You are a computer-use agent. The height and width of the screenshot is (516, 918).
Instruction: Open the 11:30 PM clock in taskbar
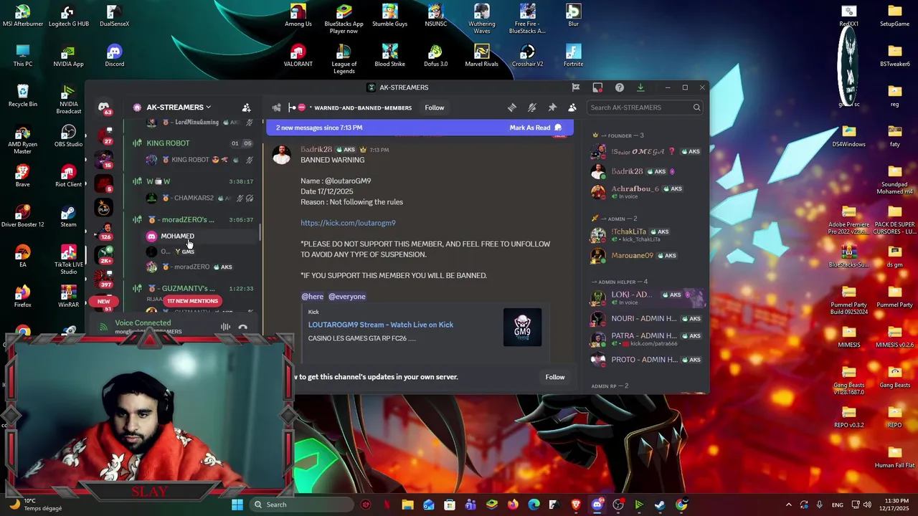894,505
